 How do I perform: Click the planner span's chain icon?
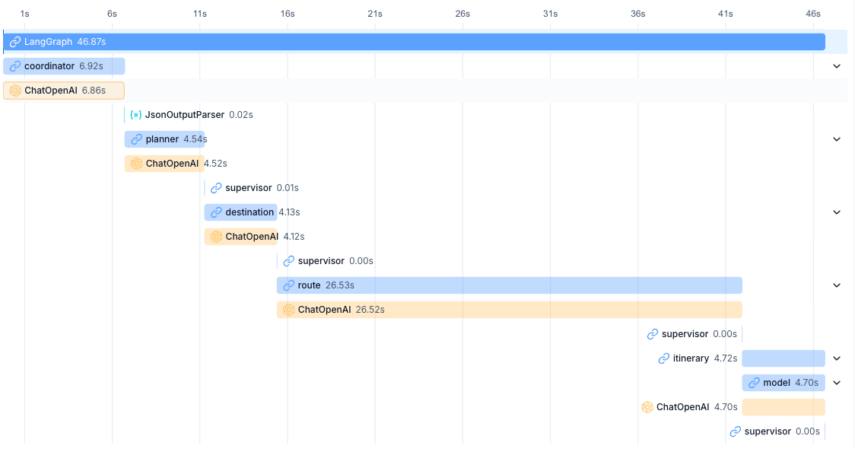pos(137,139)
